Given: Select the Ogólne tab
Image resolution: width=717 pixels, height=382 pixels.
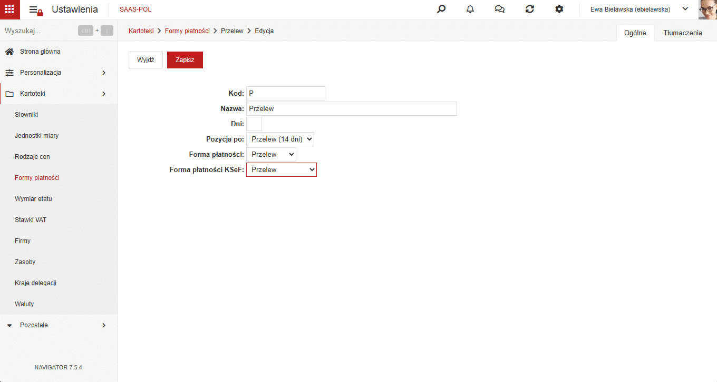Looking at the screenshot, I should tap(635, 33).
